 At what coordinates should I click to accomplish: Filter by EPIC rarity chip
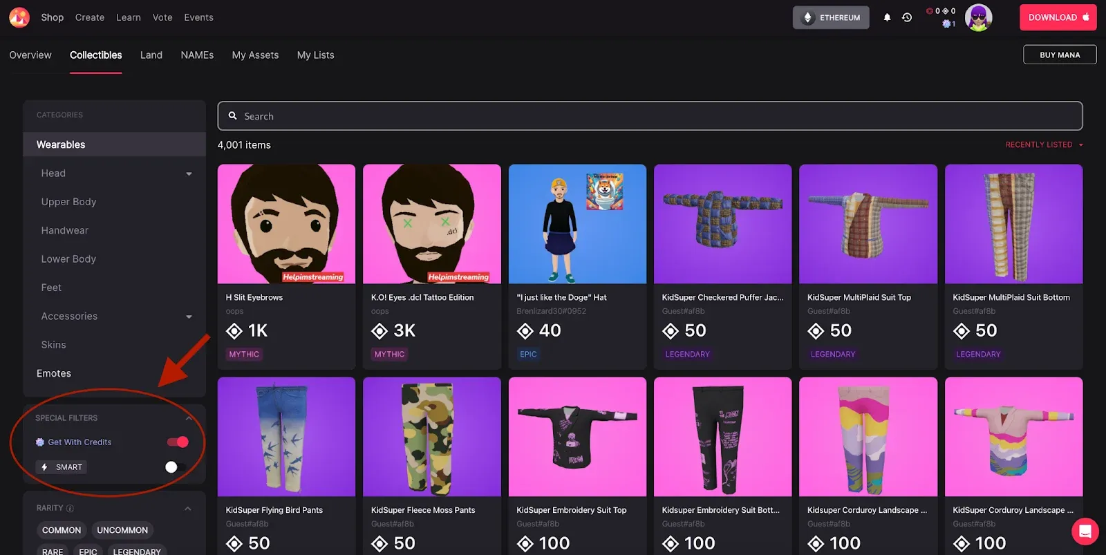[88, 551]
